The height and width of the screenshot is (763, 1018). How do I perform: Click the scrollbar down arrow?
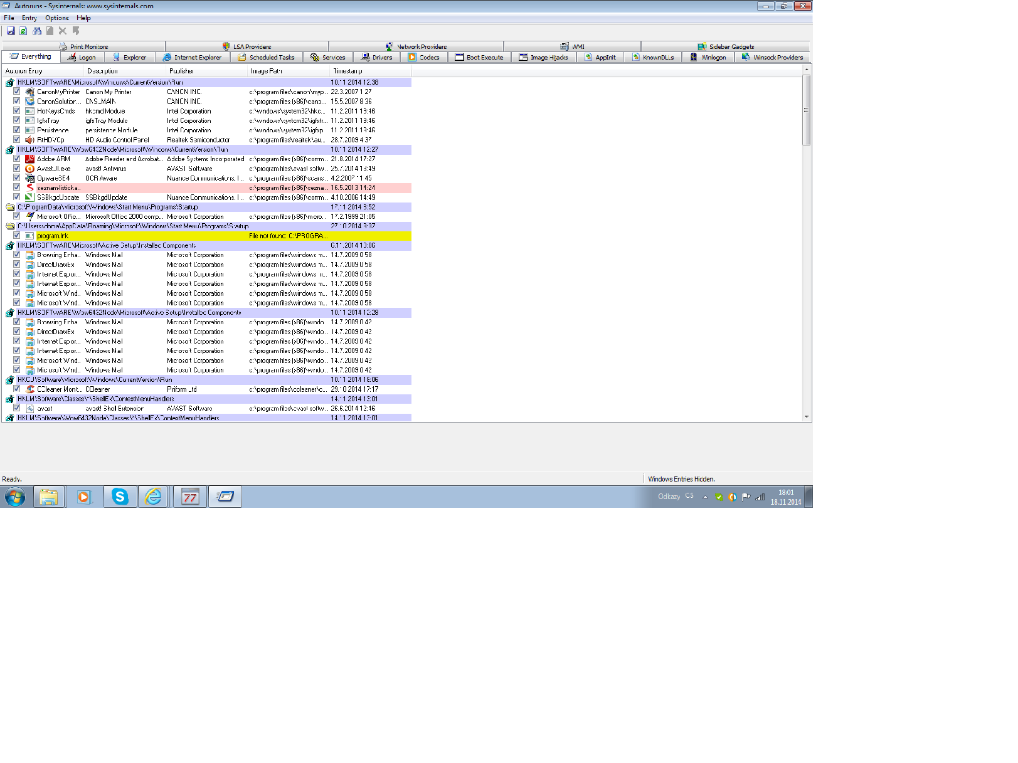(x=806, y=417)
